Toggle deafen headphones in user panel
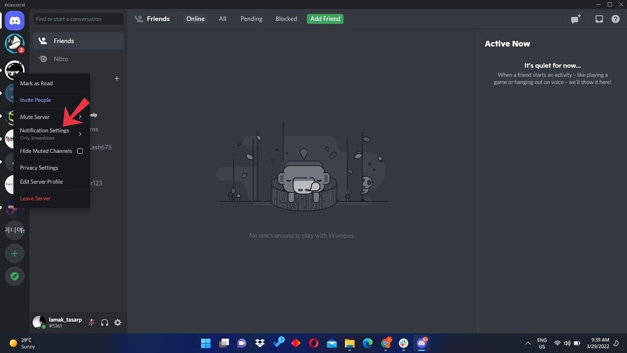The height and width of the screenshot is (353, 627). (x=105, y=322)
